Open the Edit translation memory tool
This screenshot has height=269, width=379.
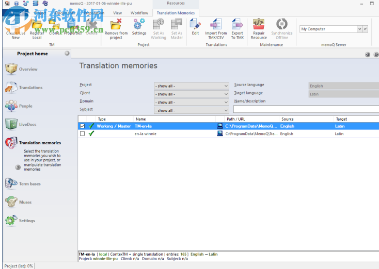pyautogui.click(x=195, y=27)
